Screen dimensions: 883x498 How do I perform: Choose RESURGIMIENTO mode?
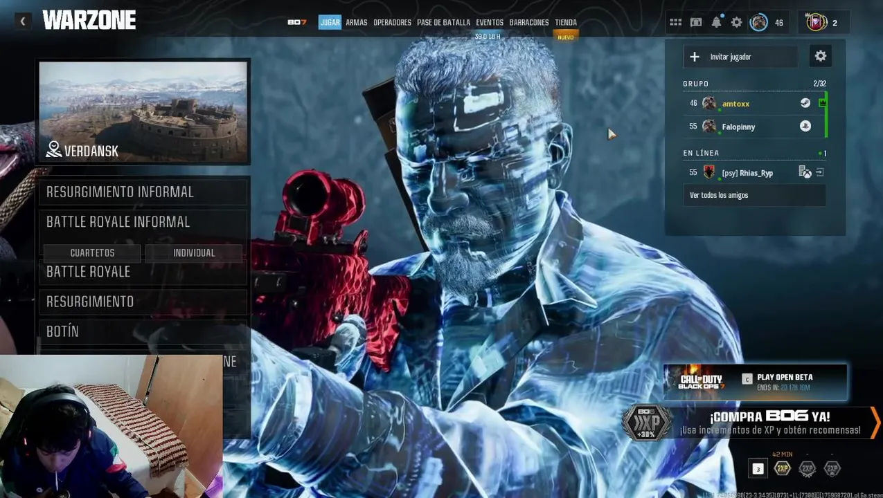click(143, 302)
